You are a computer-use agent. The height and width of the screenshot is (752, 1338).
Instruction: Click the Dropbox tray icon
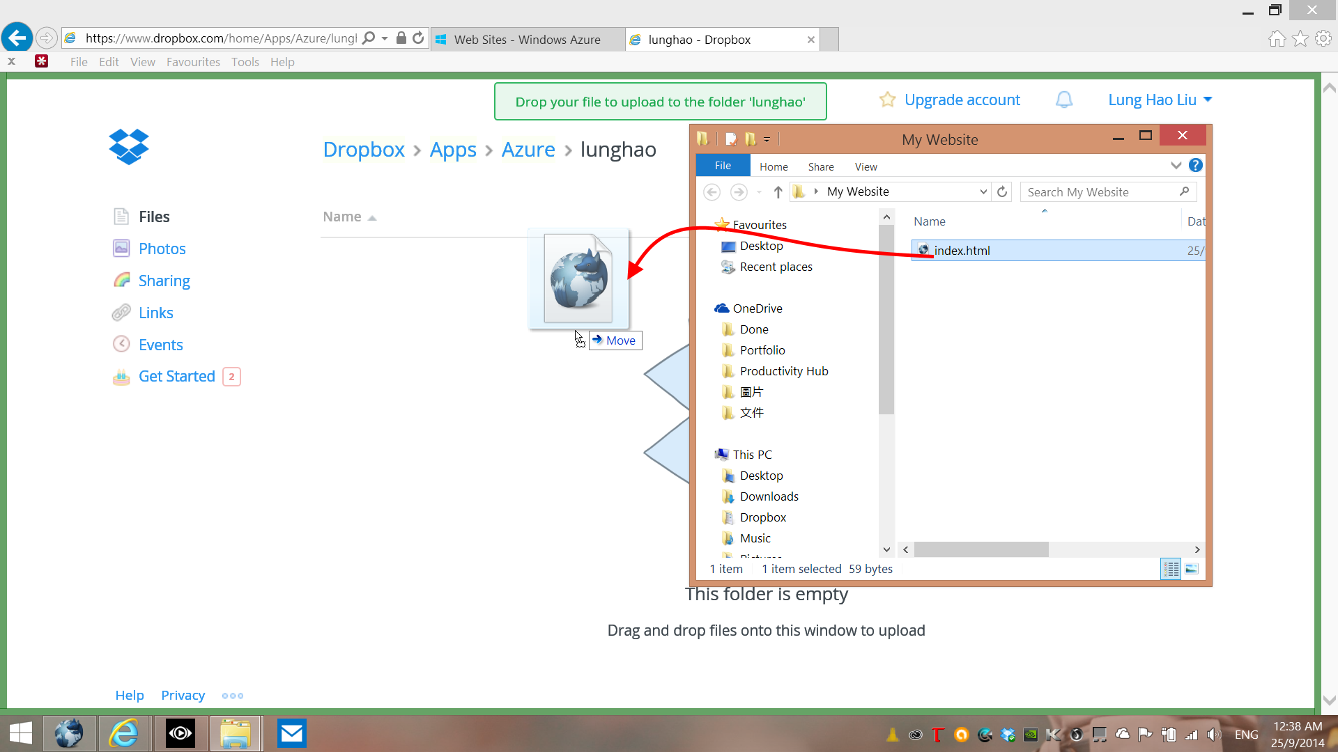coord(1008,735)
